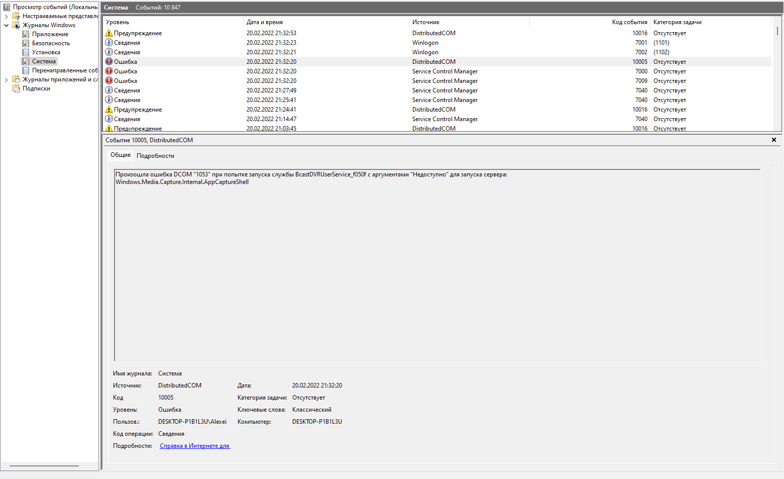Sort by the Источник column header
The image size is (784, 479).
coord(469,22)
